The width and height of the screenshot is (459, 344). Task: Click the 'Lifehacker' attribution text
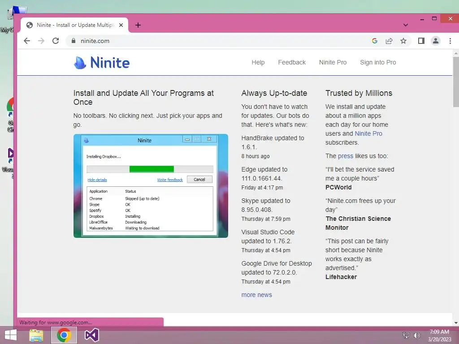[x=341, y=277]
